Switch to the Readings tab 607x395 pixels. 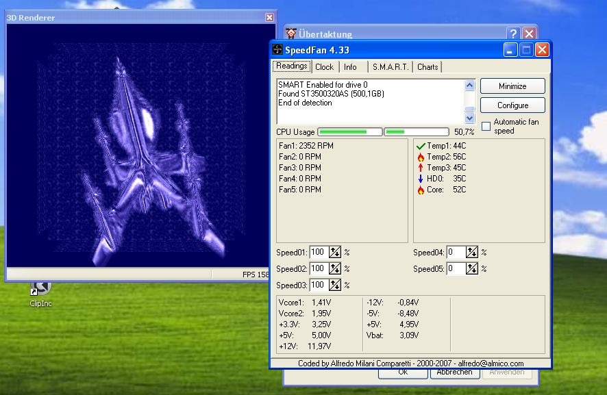291,66
